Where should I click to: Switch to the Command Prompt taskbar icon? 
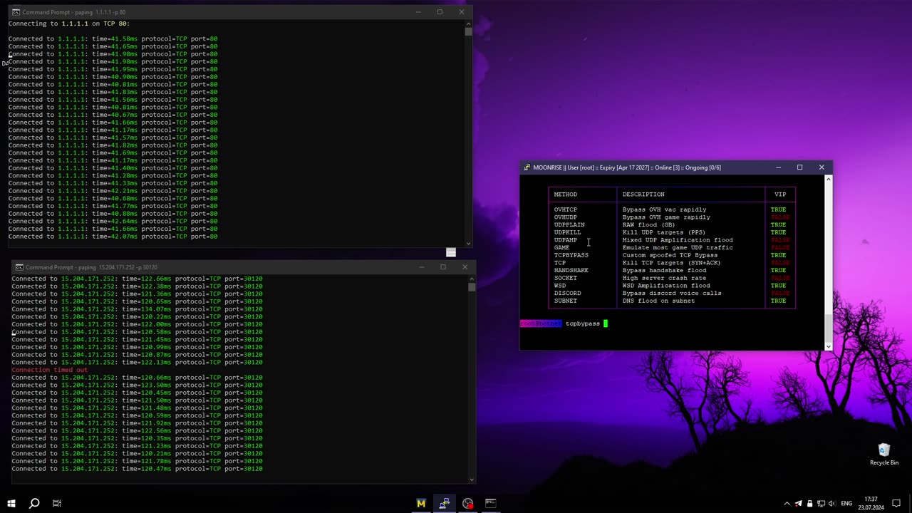coord(491,503)
